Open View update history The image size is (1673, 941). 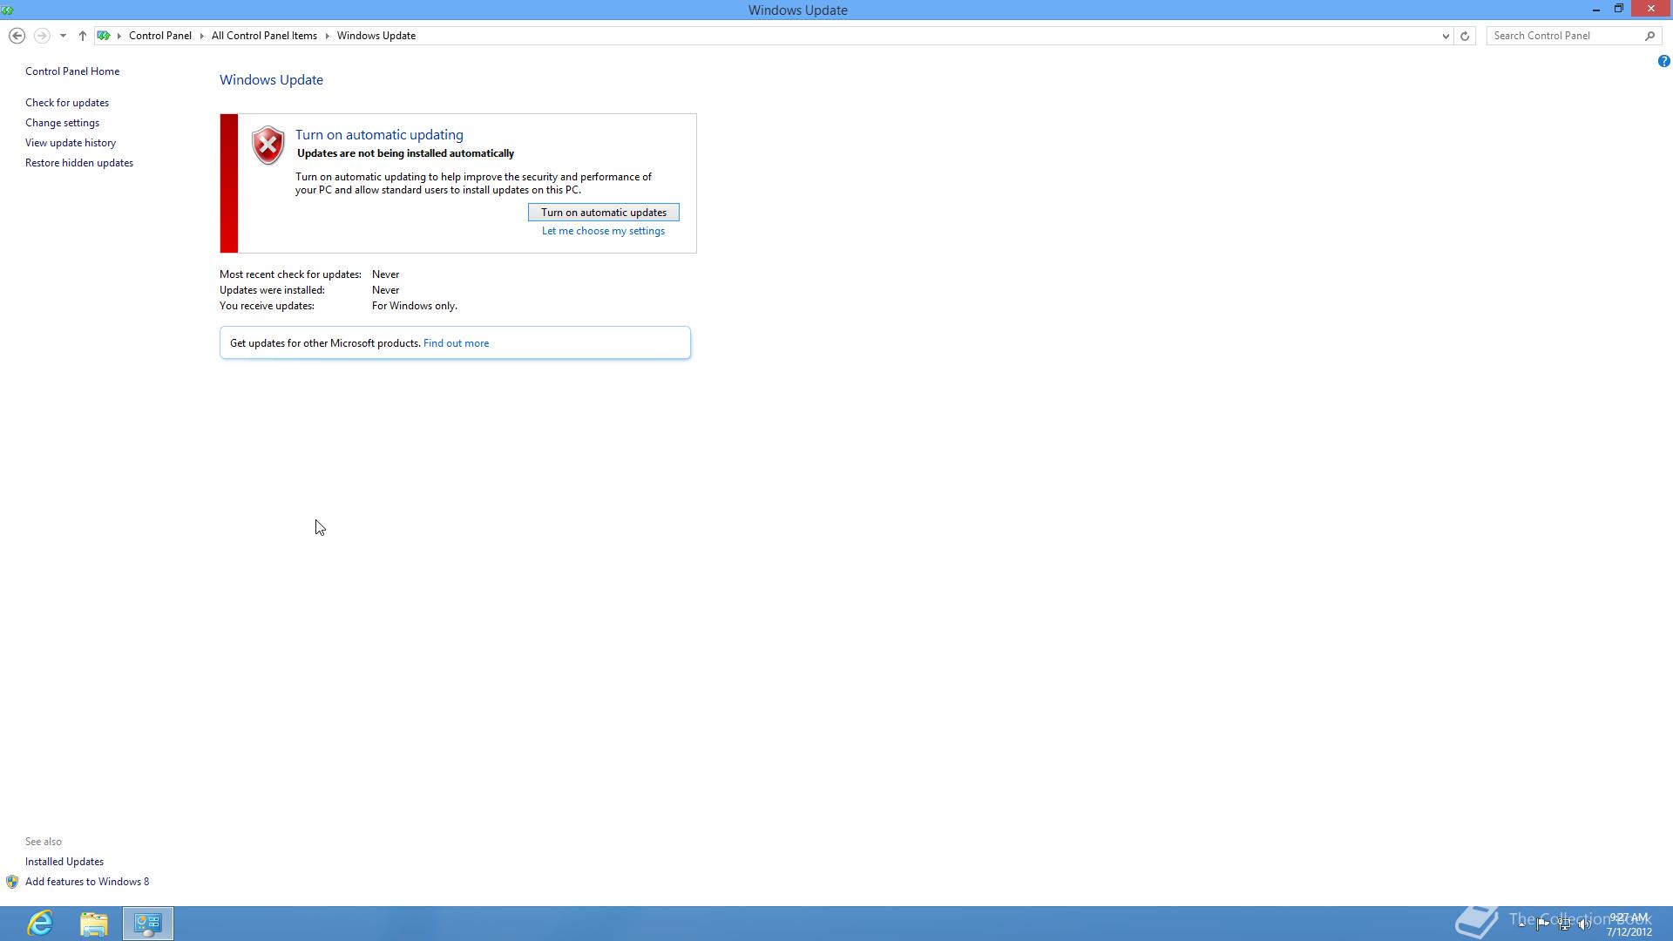coord(71,143)
